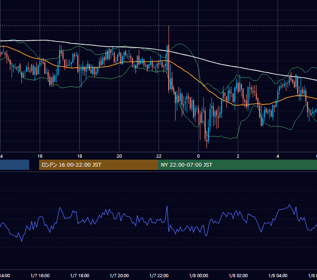Click the "0" midnight label on price chart axis
Screen dimensions: 317x280
click(198, 156)
